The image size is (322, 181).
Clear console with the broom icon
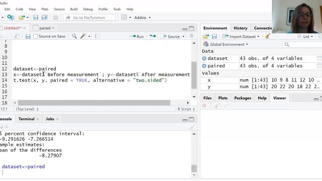point(192,127)
